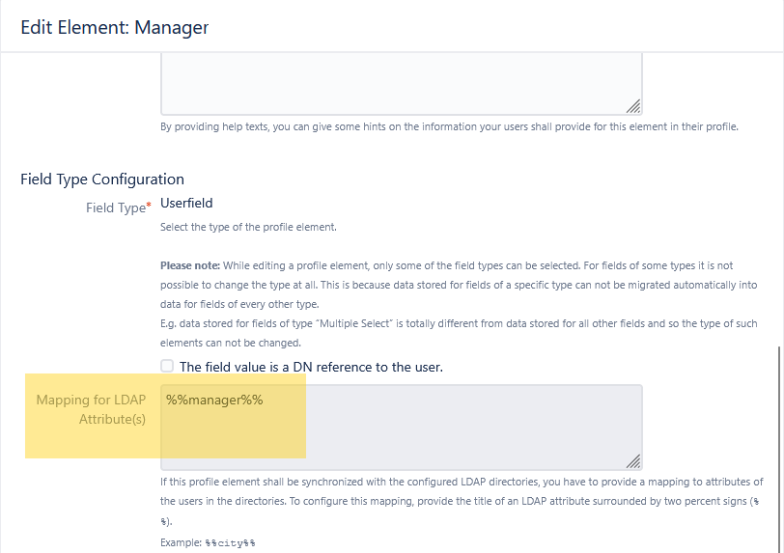Click the bold 'Please note:' text

[190, 264]
